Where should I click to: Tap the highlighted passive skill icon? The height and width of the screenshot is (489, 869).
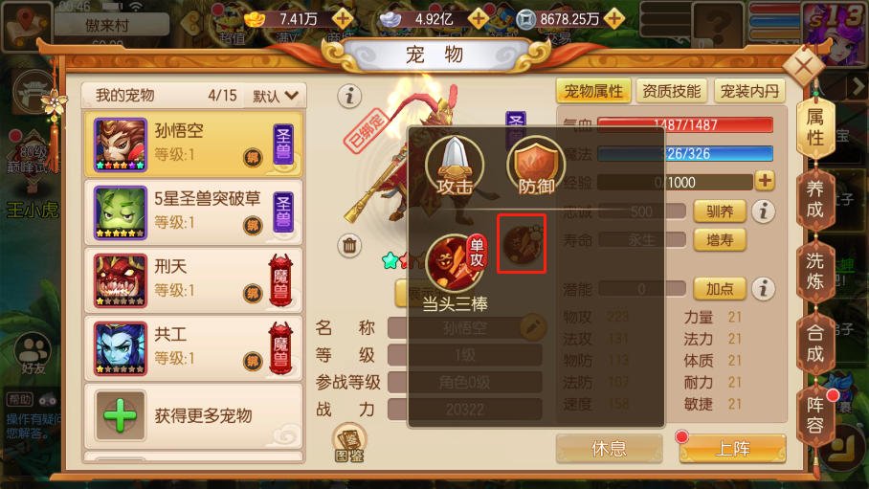522,243
